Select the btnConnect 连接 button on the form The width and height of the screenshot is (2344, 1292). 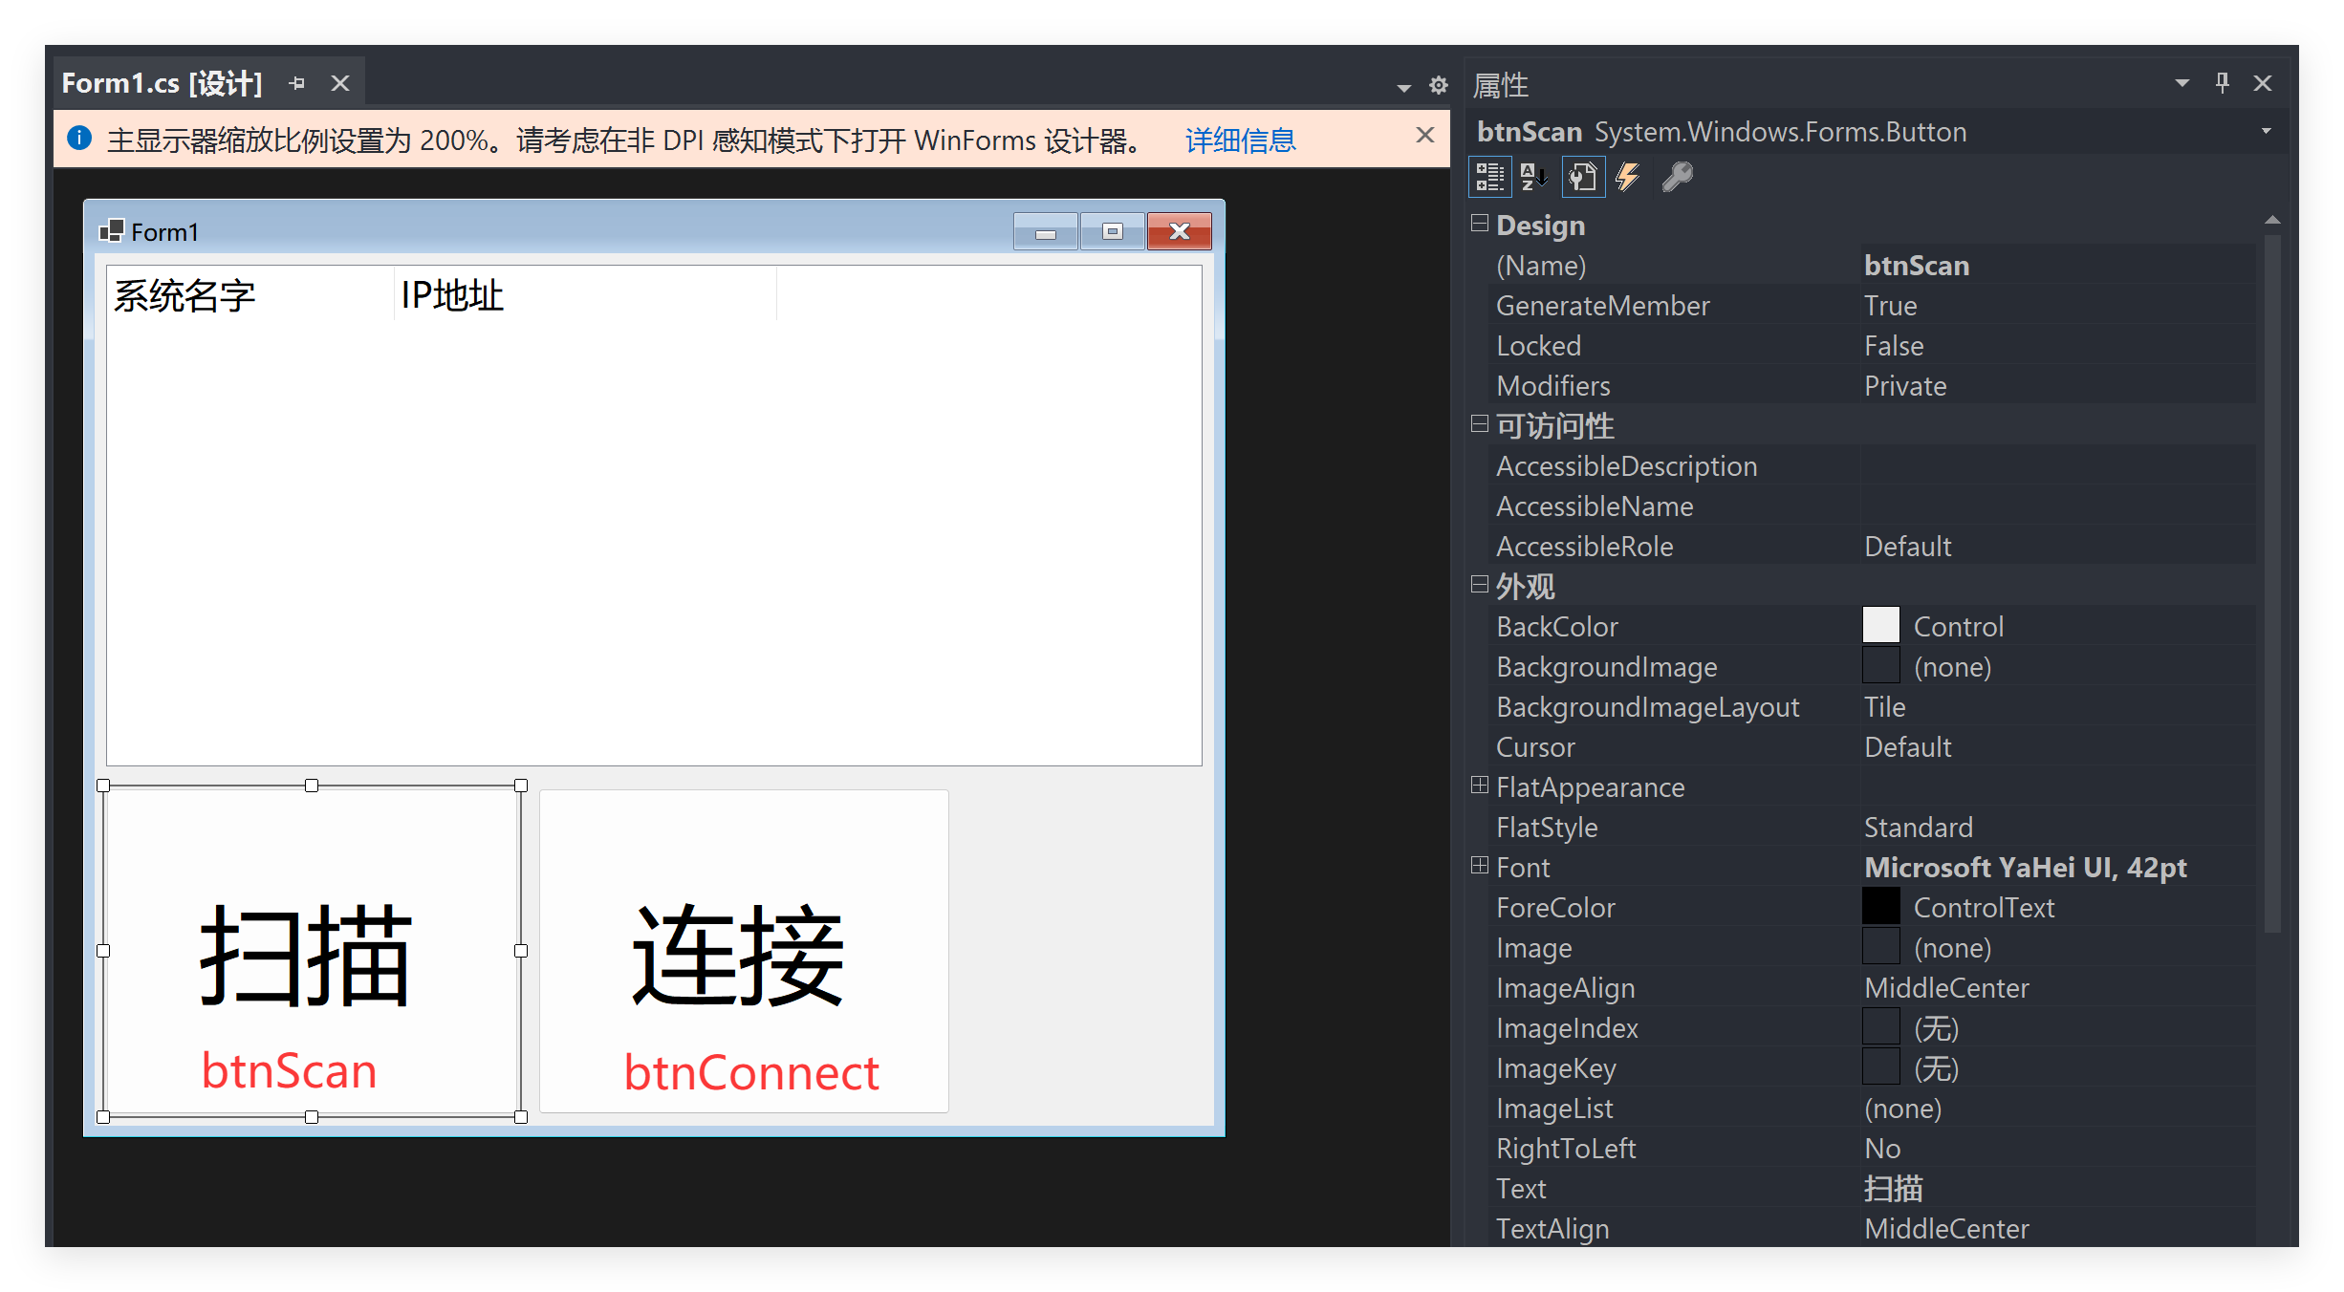744,951
